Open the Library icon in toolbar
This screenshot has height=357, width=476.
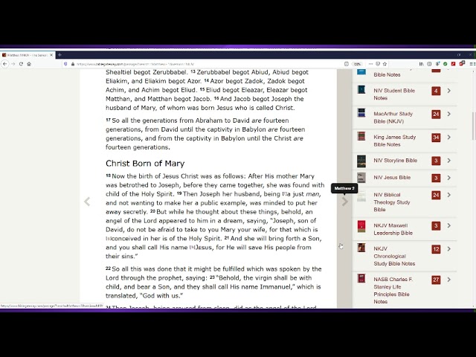(x=422, y=64)
